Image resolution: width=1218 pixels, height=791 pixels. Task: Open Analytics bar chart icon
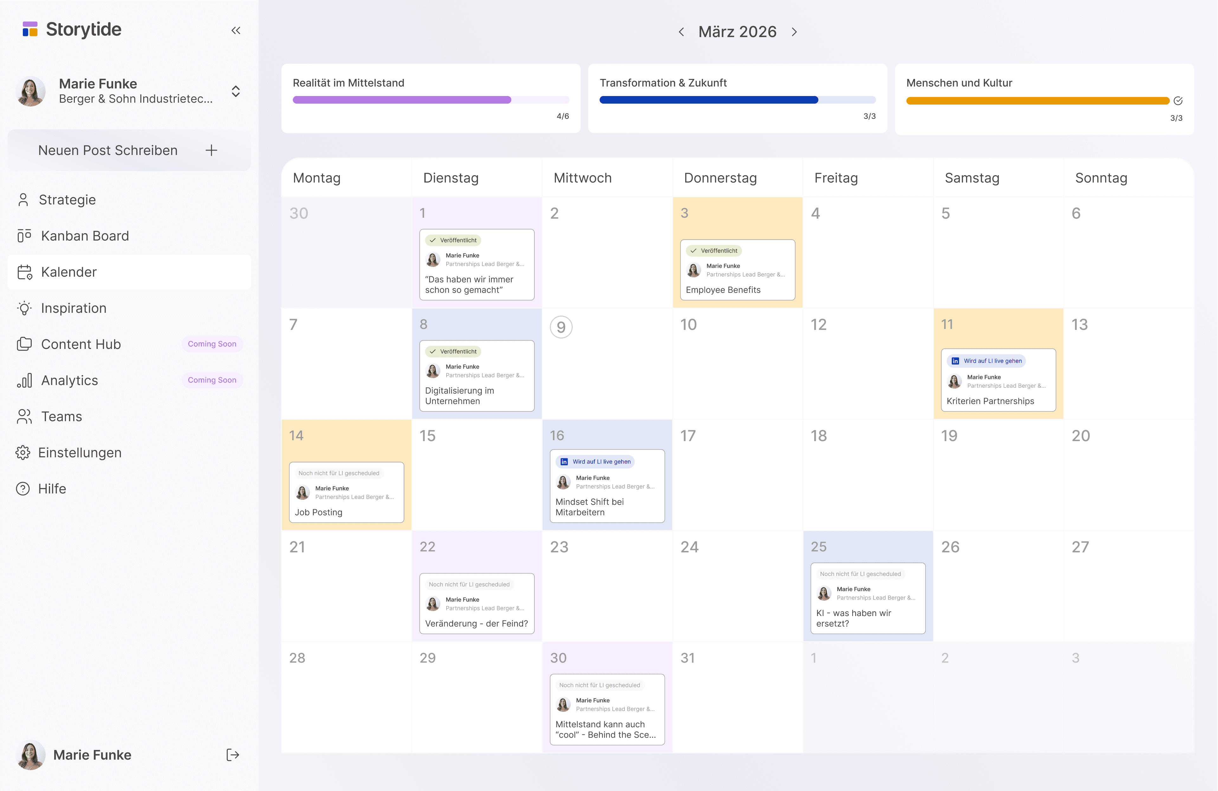(x=24, y=380)
